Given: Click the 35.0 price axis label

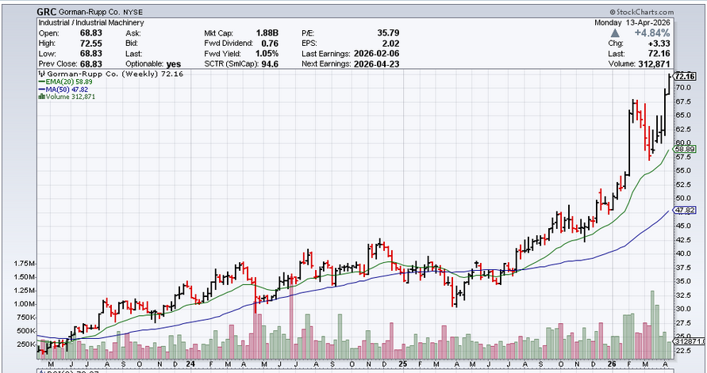Looking at the screenshot, I should point(683,281).
